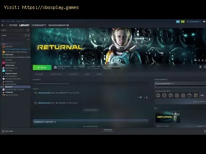The width and height of the screenshot is (206, 154).
Task: Open the Guides tab
Action: pos(87,74)
